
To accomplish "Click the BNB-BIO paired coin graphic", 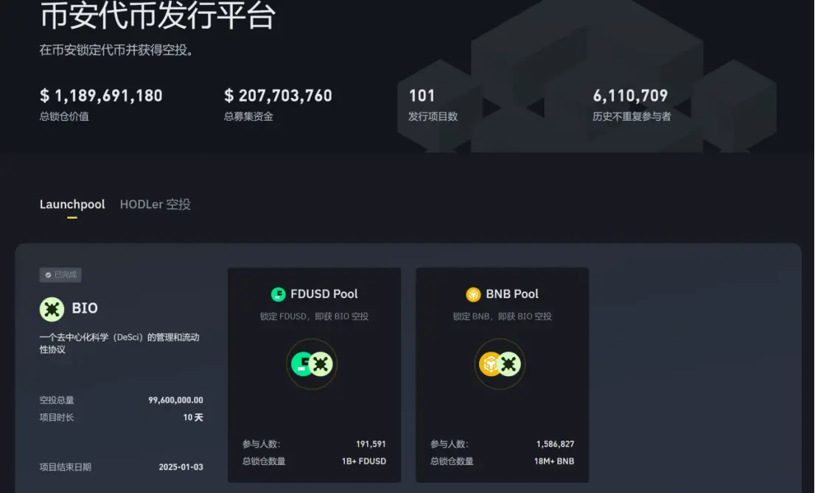I will [500, 363].
